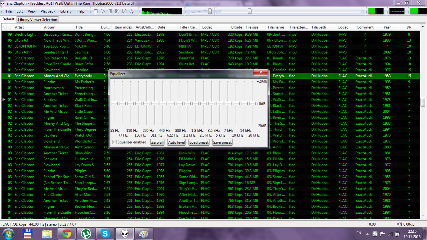Open Paint from the taskbar
Image resolution: width=427 pixels, height=240 pixels.
pos(144,234)
